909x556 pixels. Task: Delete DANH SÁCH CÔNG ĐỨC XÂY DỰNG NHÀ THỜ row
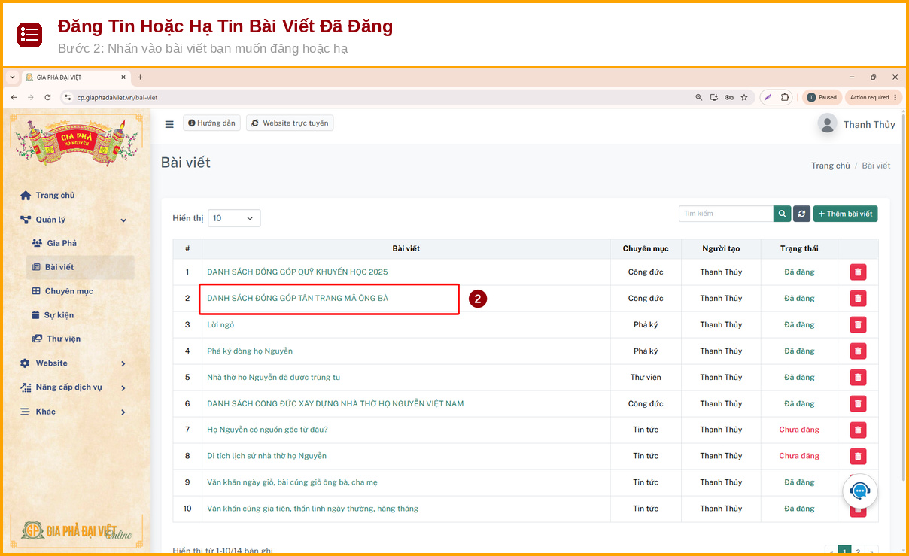858,404
